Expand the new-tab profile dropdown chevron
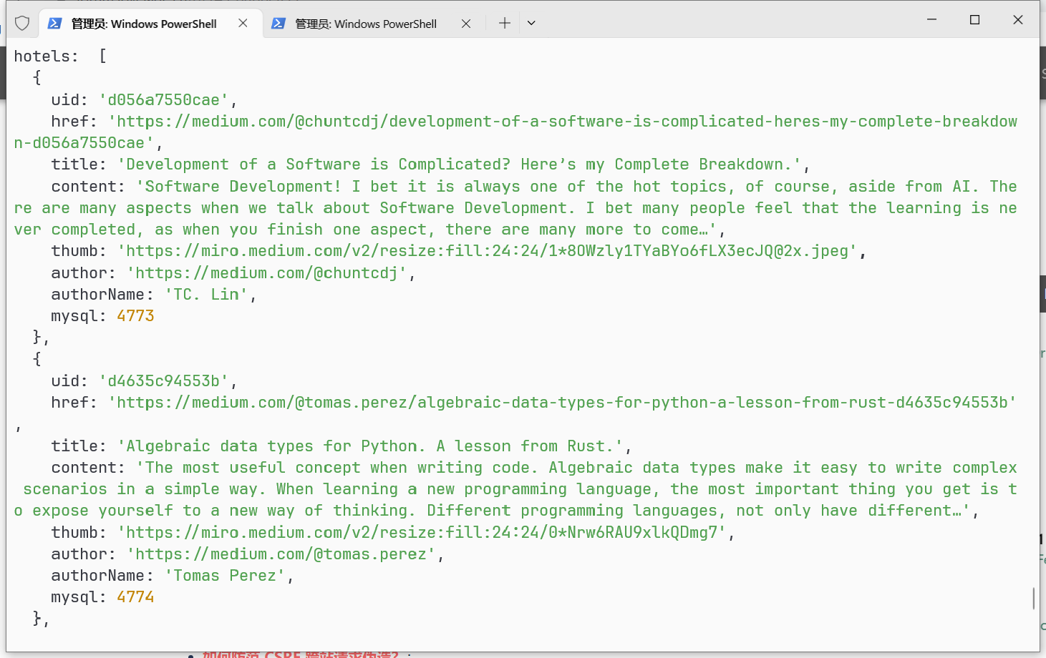This screenshot has width=1046, height=658. pyautogui.click(x=531, y=24)
